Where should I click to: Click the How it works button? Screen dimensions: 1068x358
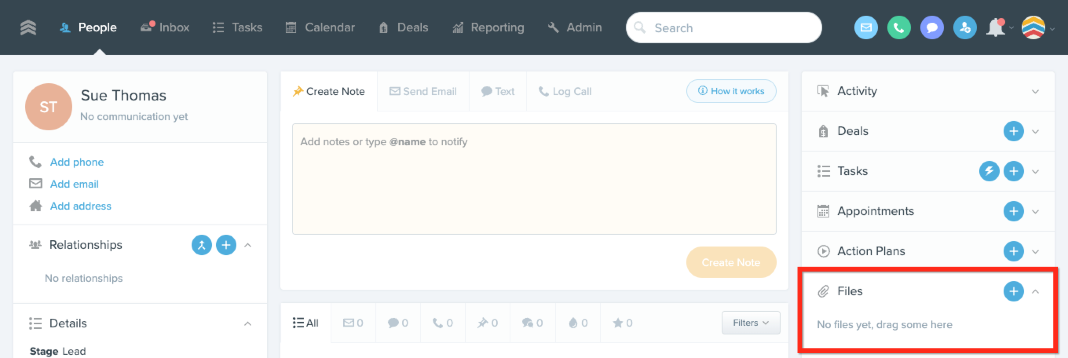(731, 91)
